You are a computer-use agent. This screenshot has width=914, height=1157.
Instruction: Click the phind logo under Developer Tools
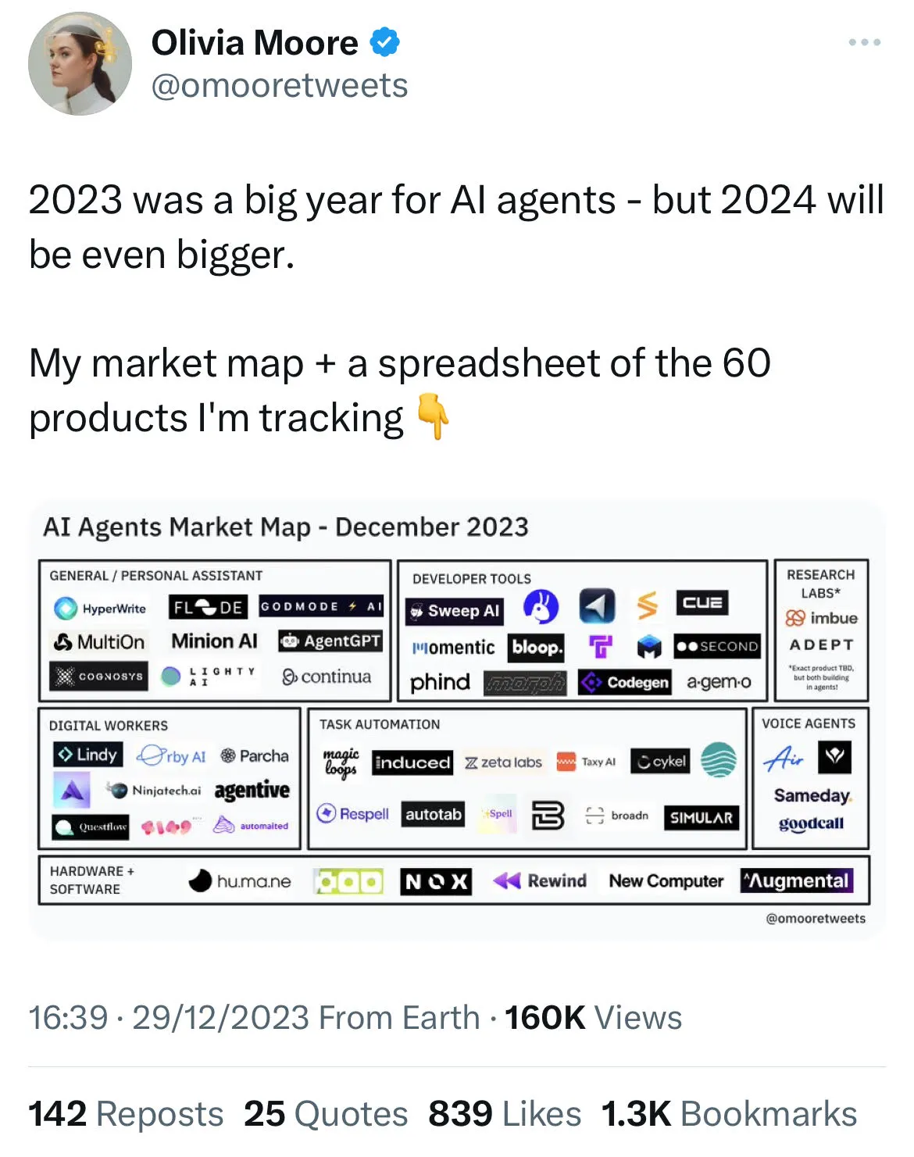tap(441, 681)
